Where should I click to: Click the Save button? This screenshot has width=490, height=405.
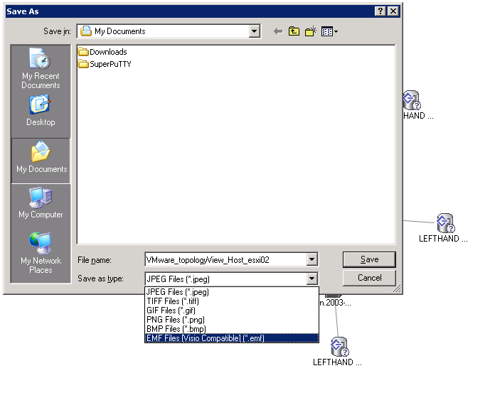tap(369, 259)
